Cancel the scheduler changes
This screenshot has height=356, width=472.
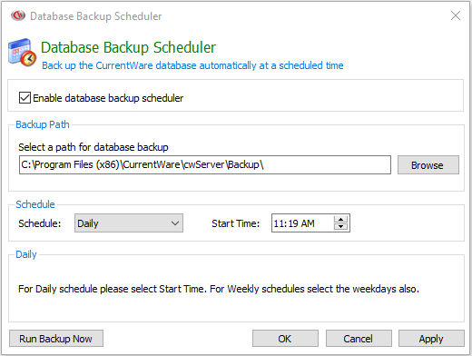[359, 339]
